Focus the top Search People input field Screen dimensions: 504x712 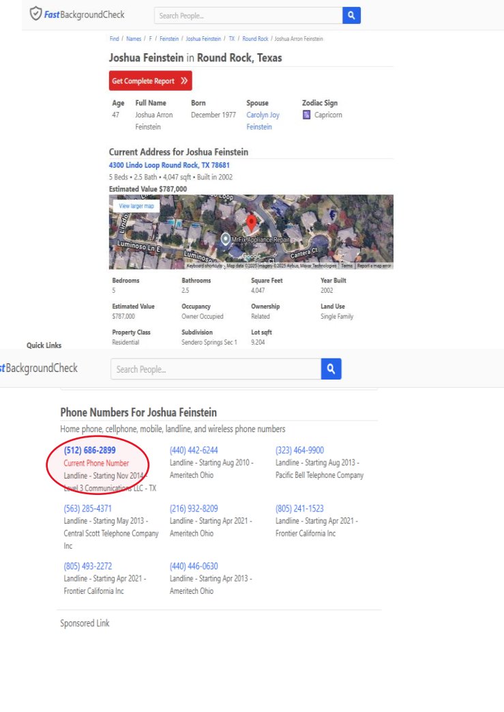click(x=248, y=15)
